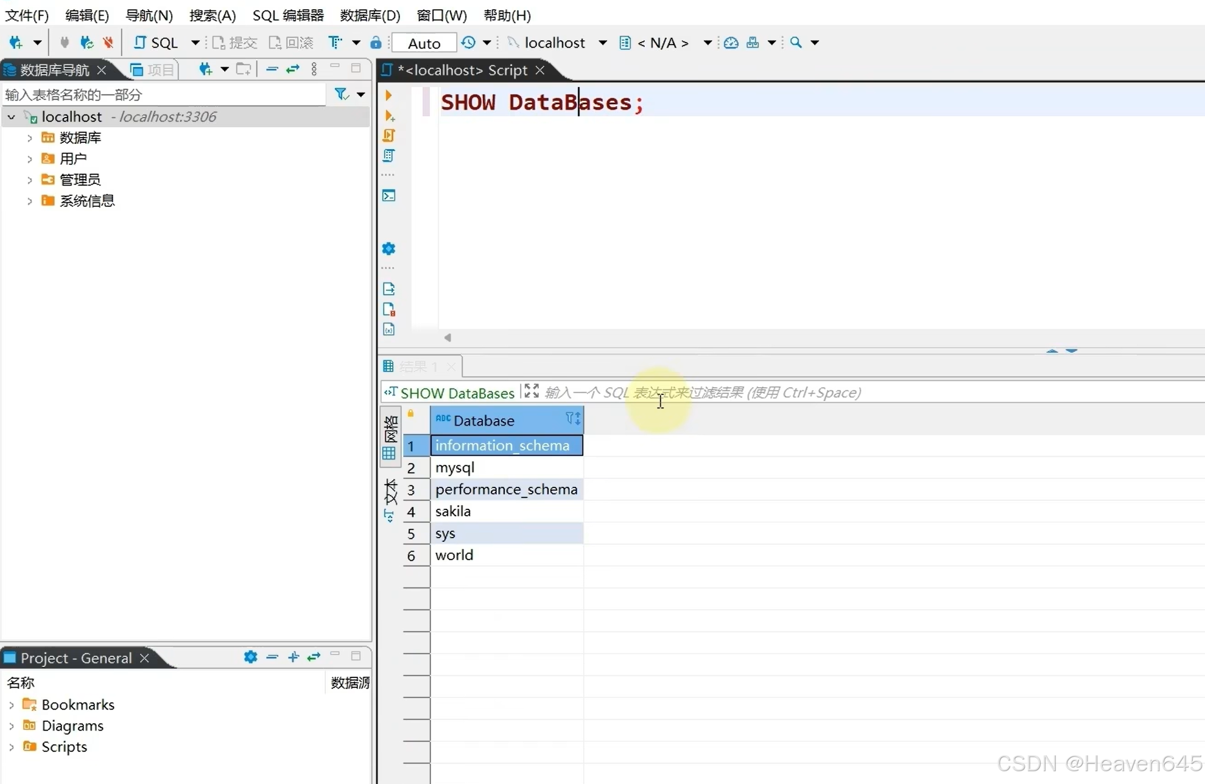
Task: Select the world row cell
Action: [x=507, y=555]
